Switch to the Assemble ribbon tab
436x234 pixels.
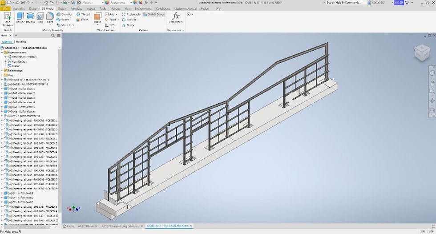click(x=19, y=8)
